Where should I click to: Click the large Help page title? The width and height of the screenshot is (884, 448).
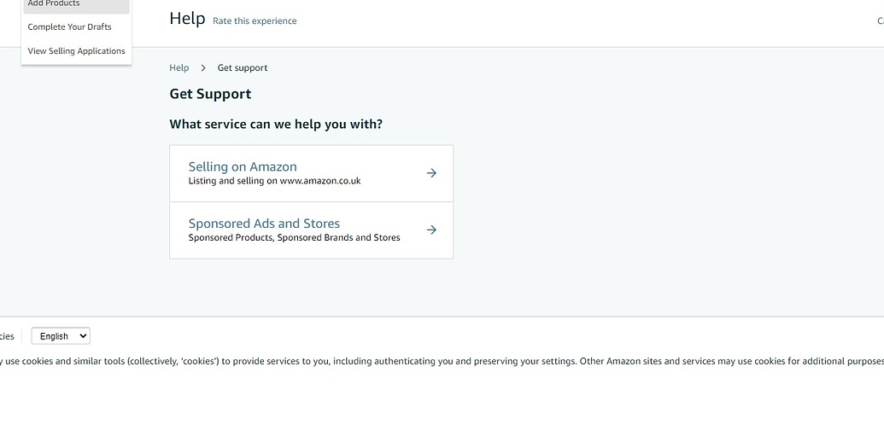[x=187, y=18]
